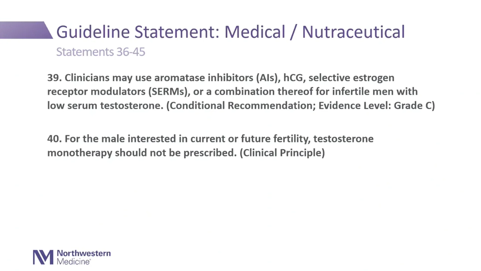This screenshot has width=481, height=271.
Task: Click "current or future fertility" phrase
Action: pyautogui.click(x=250, y=139)
